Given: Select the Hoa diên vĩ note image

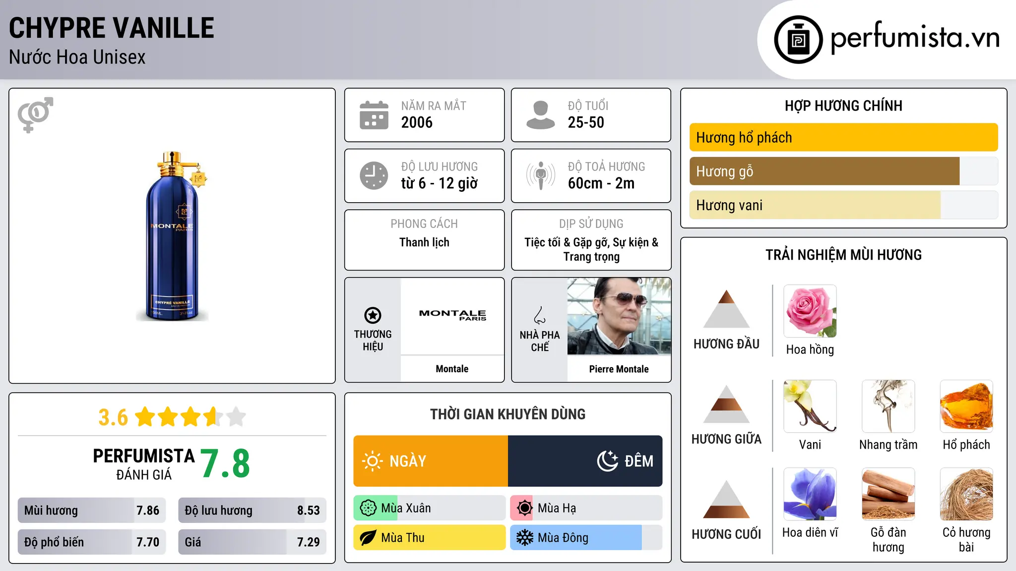Looking at the screenshot, I should (x=810, y=494).
